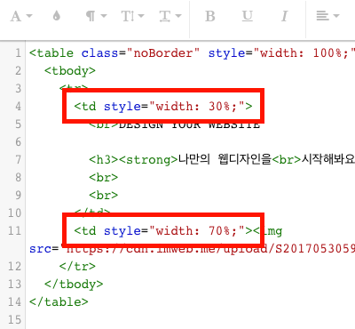Toggle italic formatting
The height and width of the screenshot is (329, 355).
pos(284,16)
